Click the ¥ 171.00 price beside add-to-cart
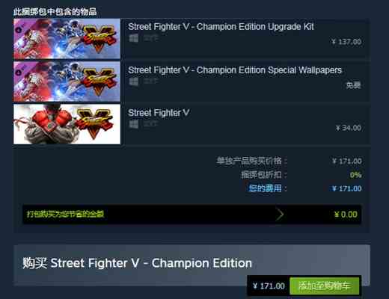 [269, 286]
